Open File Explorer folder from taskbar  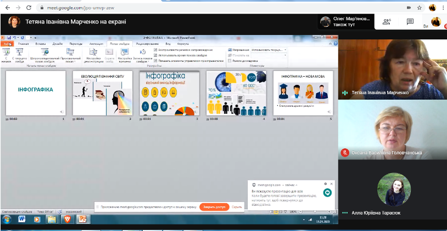(x=52, y=220)
